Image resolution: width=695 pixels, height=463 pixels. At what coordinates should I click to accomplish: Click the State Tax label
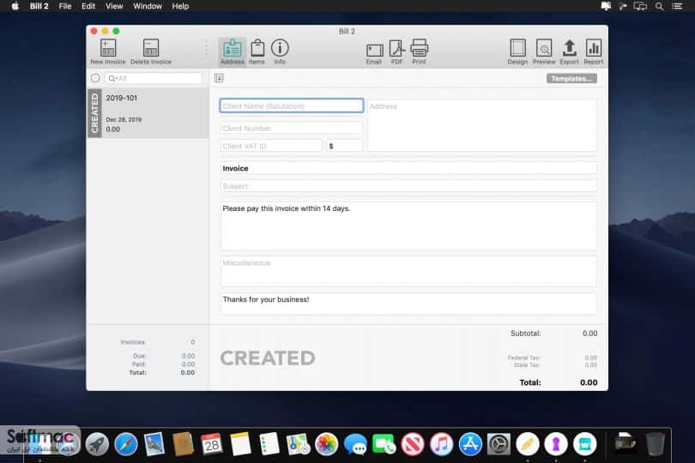click(x=527, y=365)
